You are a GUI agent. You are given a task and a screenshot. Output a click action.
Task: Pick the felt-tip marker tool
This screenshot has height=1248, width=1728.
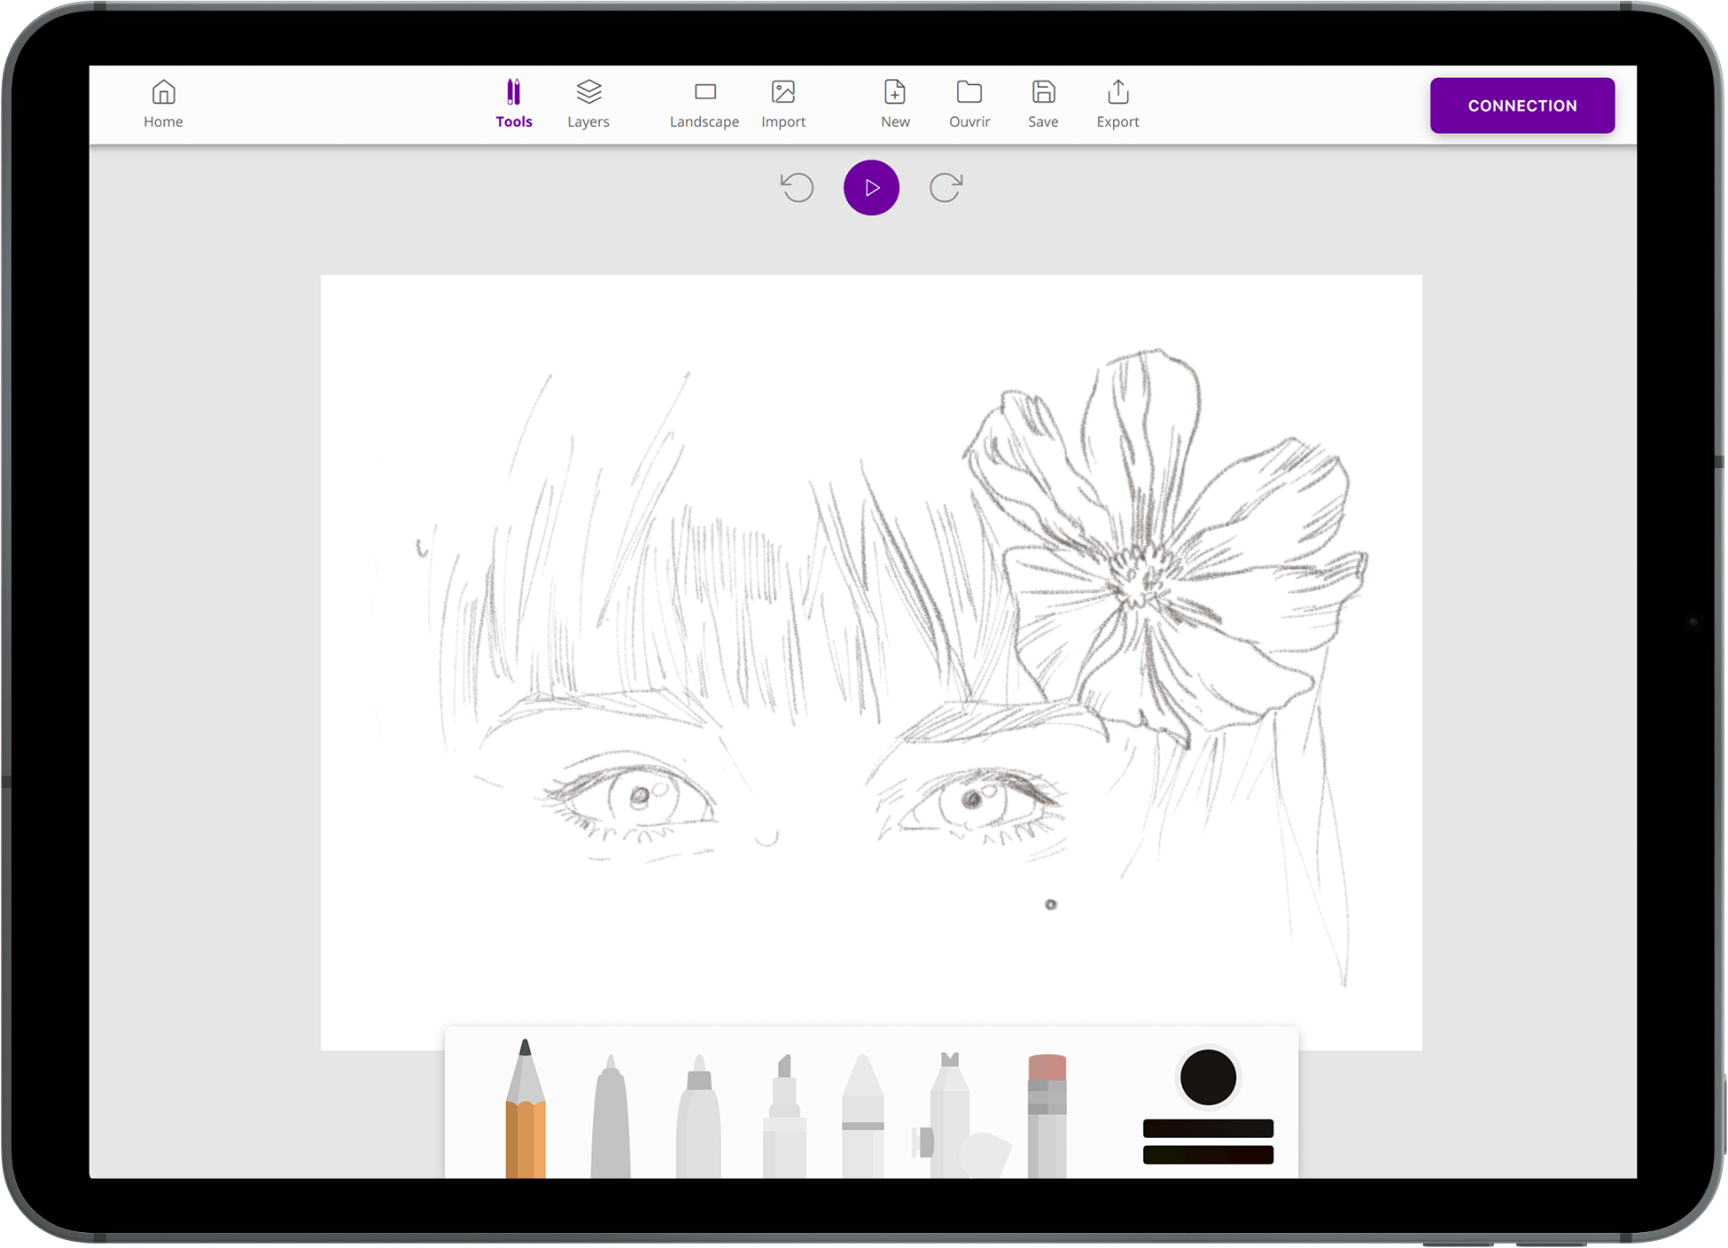point(698,1121)
